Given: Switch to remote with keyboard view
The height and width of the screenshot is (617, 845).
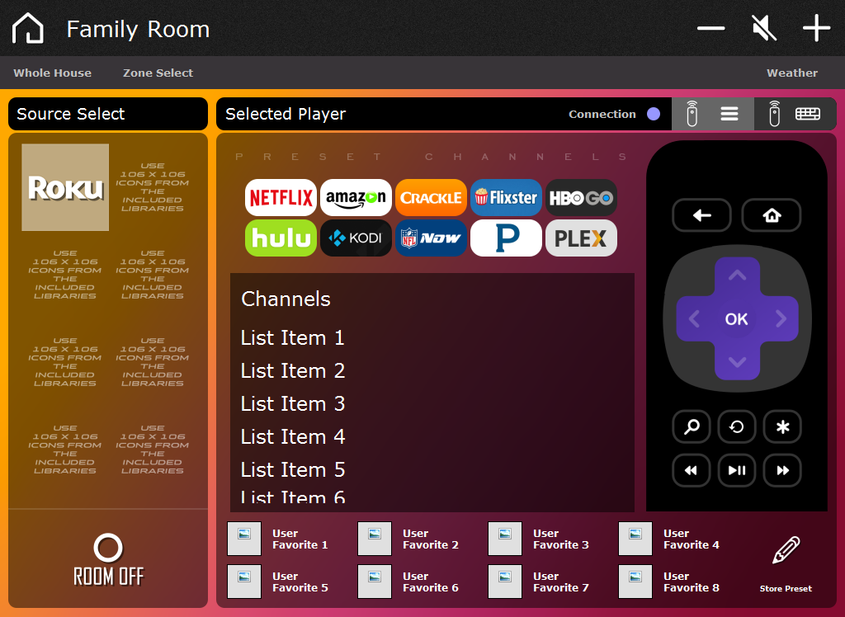Looking at the screenshot, I should pyautogui.click(x=795, y=114).
